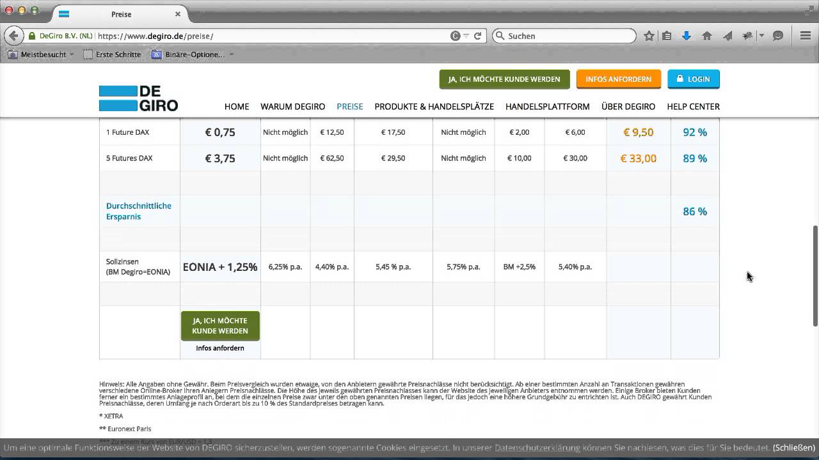Click the '5 Futures DAX' row label
This screenshot has width=819, height=460.
click(129, 158)
